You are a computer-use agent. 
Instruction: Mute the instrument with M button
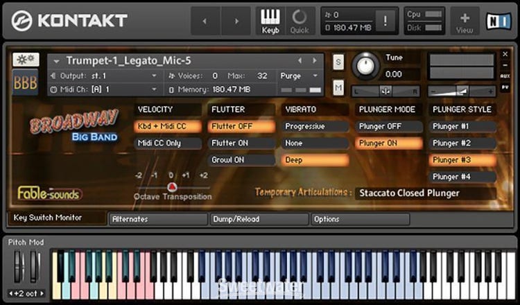click(338, 88)
